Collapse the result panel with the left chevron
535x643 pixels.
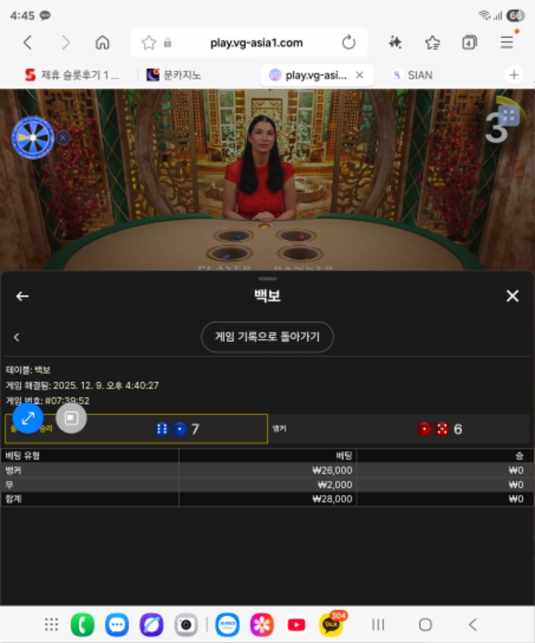[x=16, y=337]
